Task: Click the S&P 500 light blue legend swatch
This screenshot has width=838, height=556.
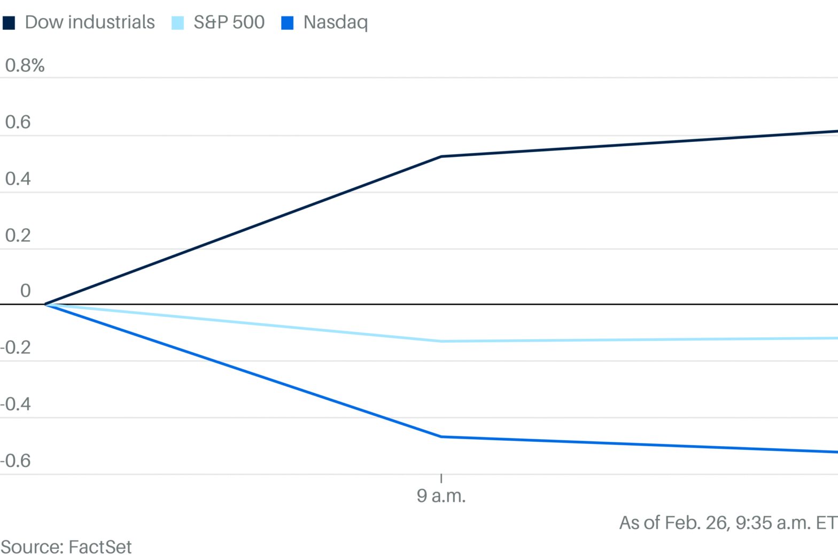Action: 177,23
